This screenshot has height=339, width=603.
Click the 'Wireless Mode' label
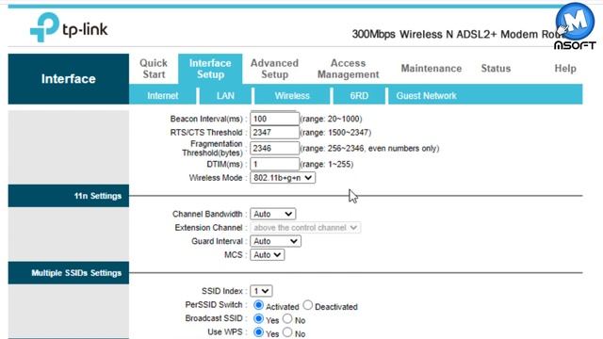pos(216,178)
